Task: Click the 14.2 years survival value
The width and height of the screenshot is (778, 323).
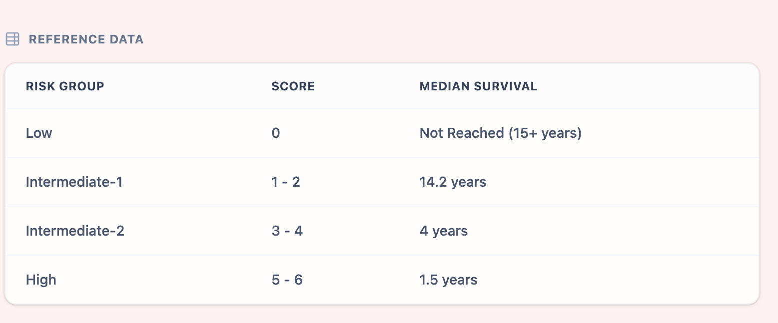Action: click(453, 182)
